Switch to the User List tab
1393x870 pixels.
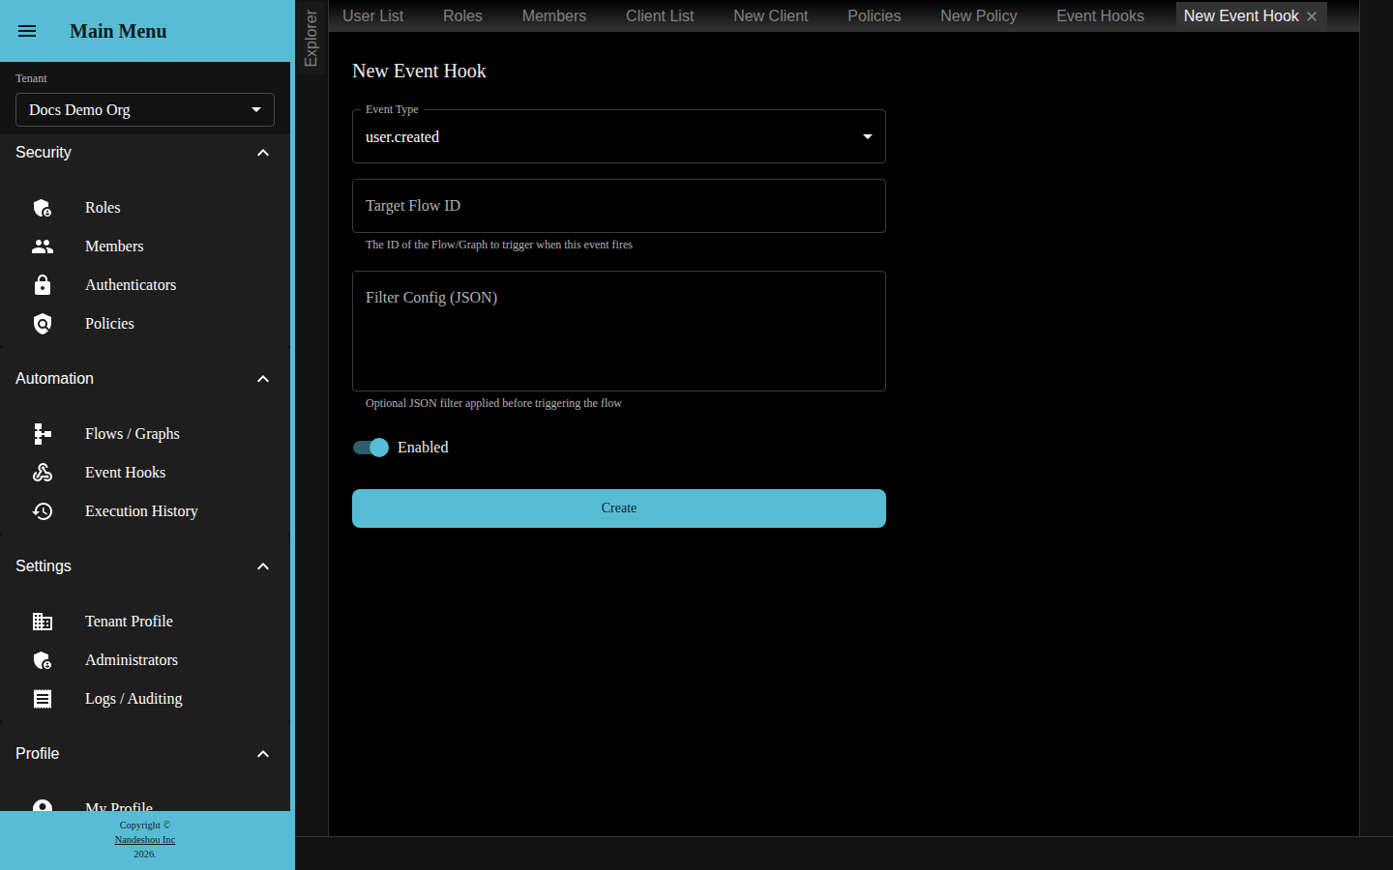click(372, 16)
